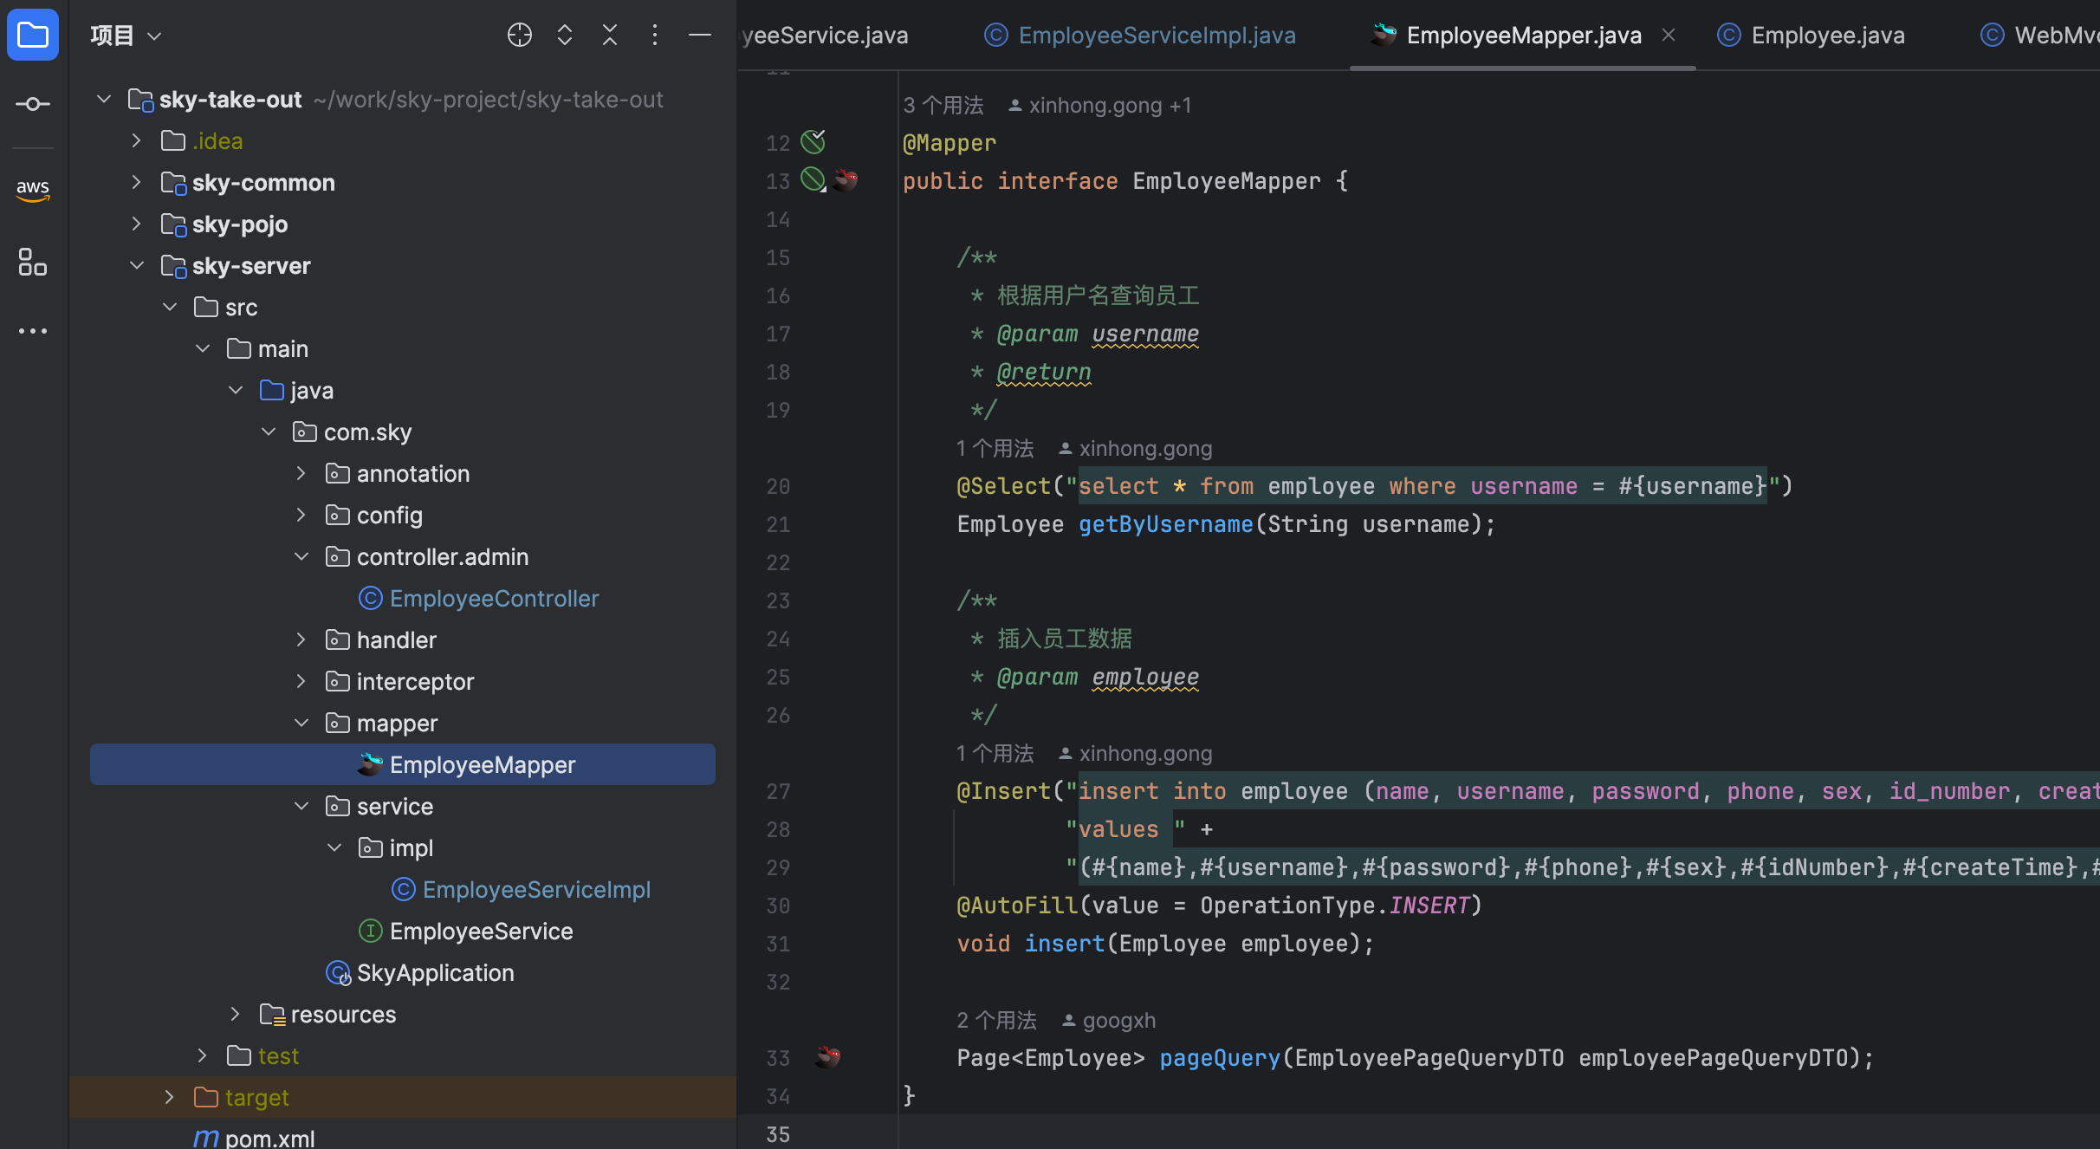Click the '3 个用法' usages hint

(943, 105)
